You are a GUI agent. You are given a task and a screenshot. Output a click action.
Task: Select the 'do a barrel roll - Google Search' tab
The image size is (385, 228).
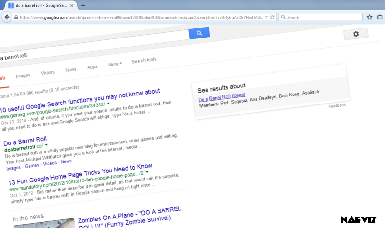tap(40, 5)
